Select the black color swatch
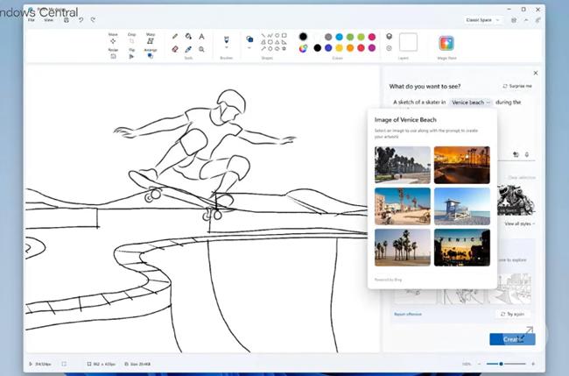The height and width of the screenshot is (376, 569). coord(303,37)
